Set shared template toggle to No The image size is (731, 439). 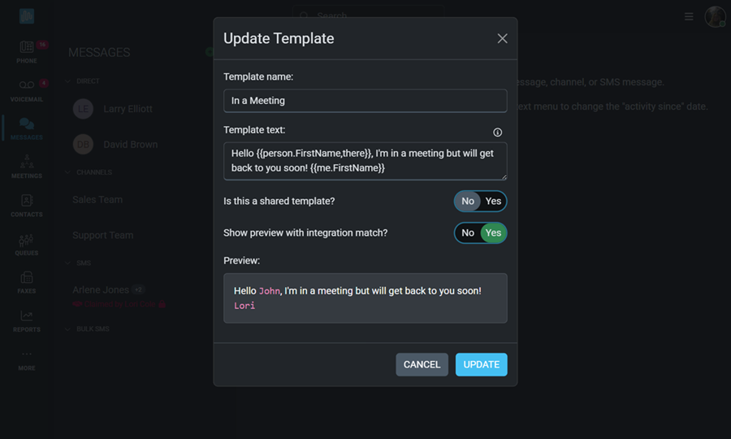tap(468, 202)
